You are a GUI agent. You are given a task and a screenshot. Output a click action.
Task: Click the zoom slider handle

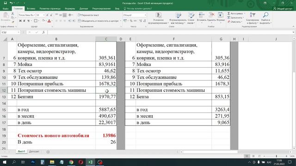277,156
